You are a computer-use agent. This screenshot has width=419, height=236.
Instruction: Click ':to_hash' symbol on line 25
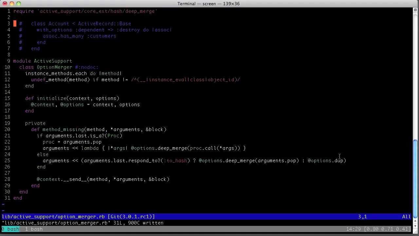pos(175,161)
